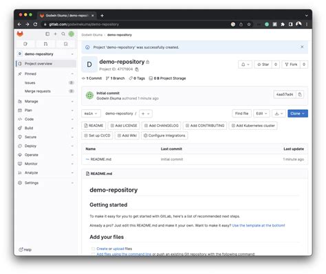Dismiss the project created banner

click(x=302, y=47)
